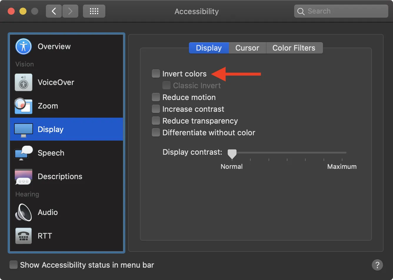Screen dimensions: 393x280
Task: Select the Speech bubble icon
Action: coord(23,153)
